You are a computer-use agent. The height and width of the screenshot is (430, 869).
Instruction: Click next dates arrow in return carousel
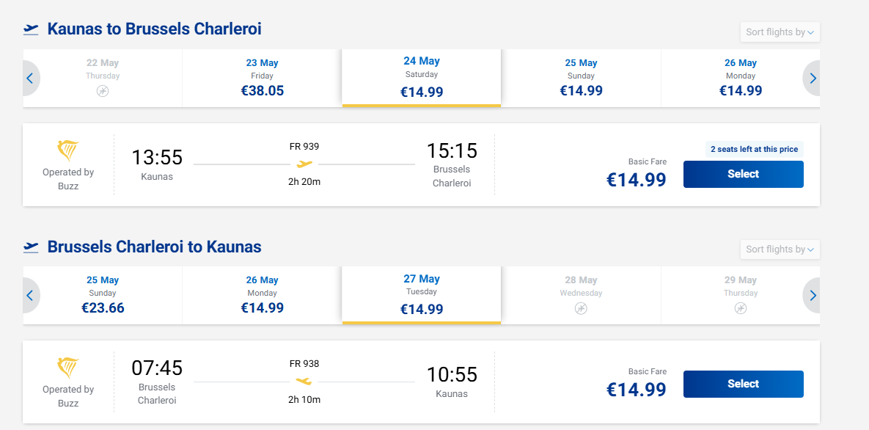coord(812,295)
